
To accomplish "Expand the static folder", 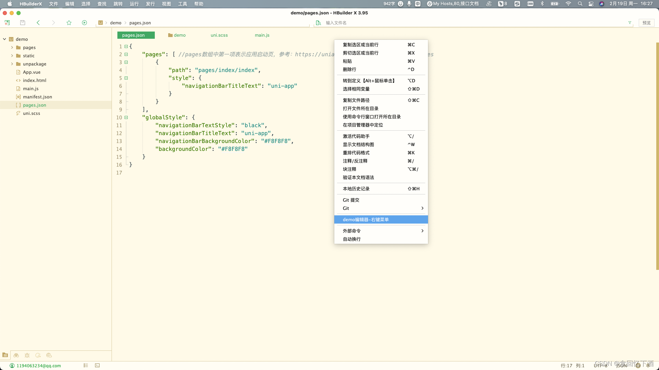I will pyautogui.click(x=12, y=56).
